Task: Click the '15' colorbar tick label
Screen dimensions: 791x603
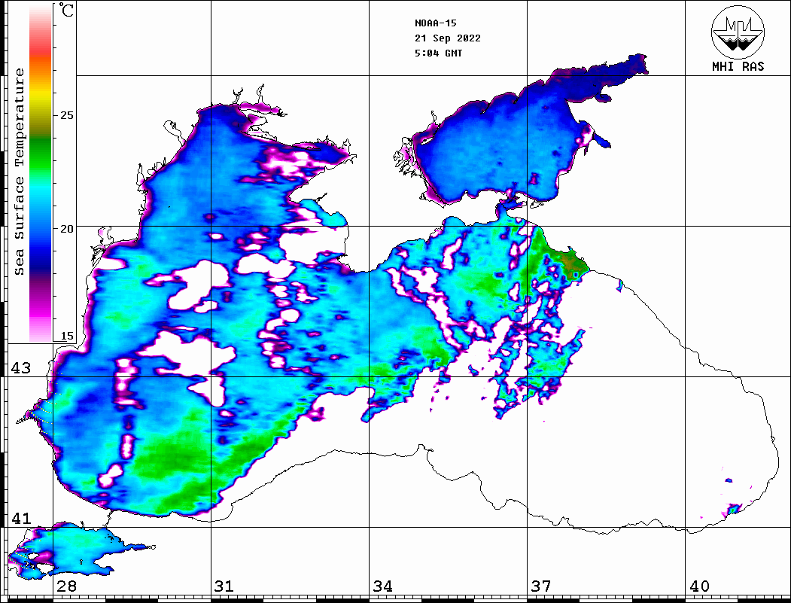Action: 66,336
